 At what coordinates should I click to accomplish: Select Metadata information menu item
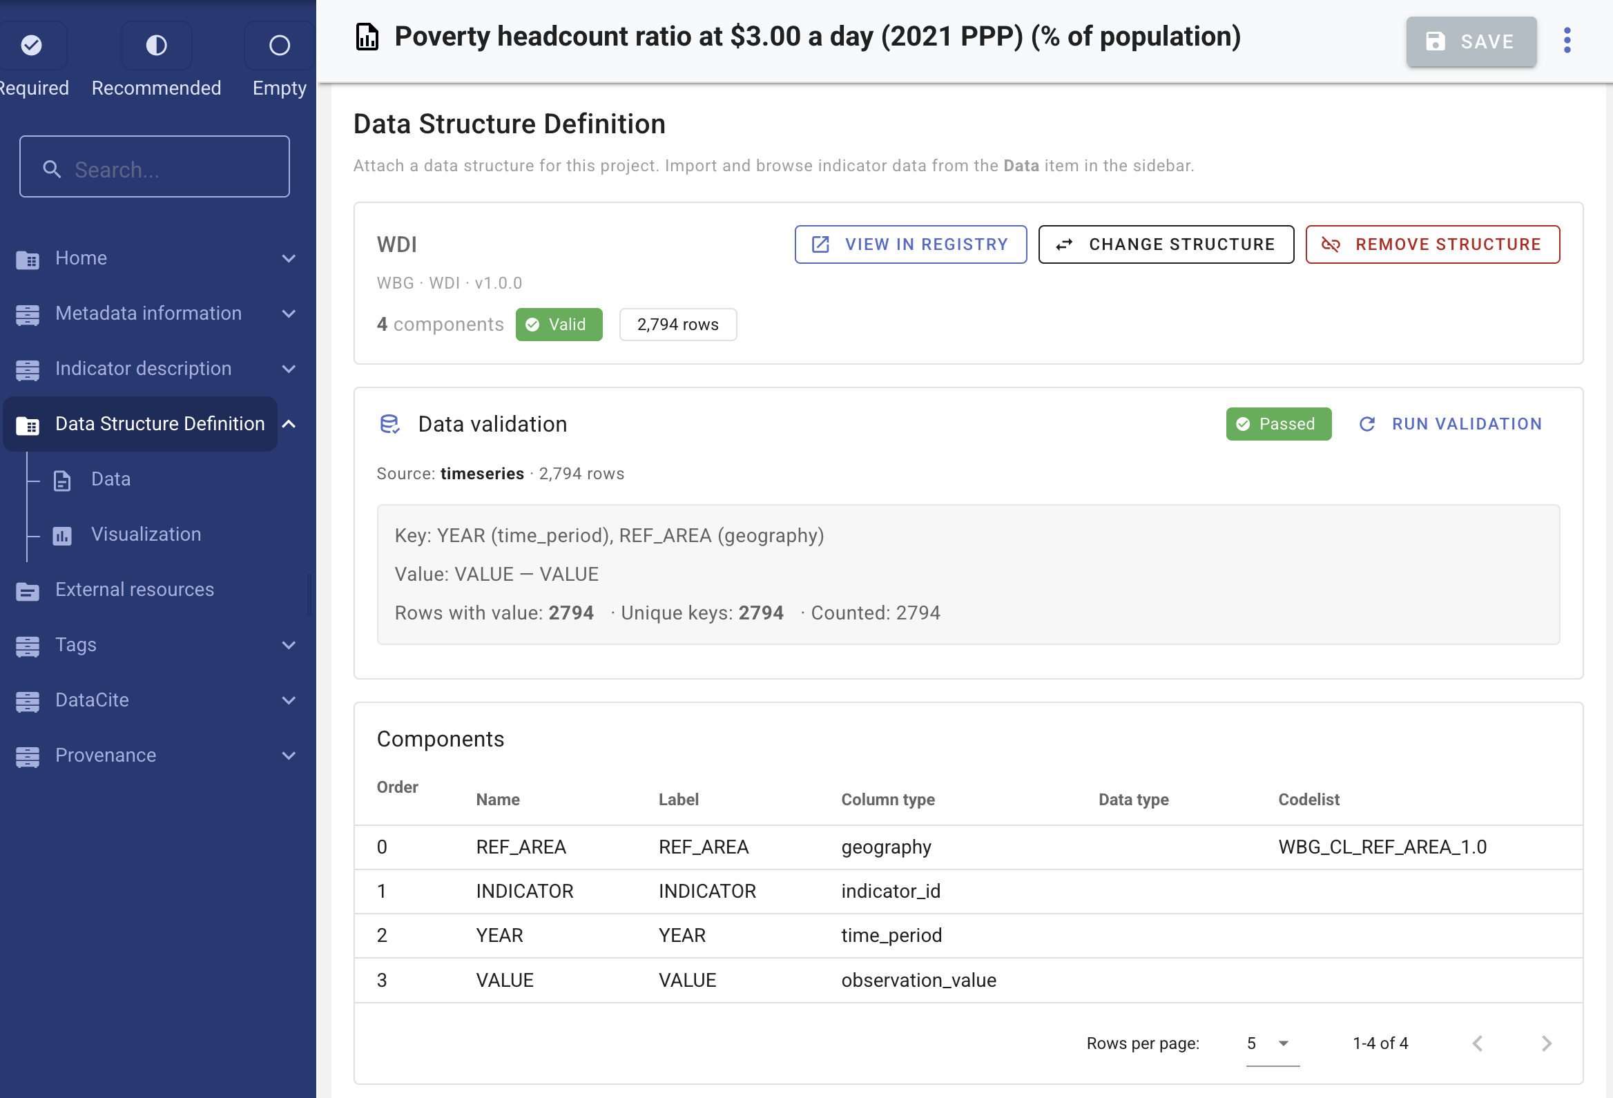tap(148, 313)
